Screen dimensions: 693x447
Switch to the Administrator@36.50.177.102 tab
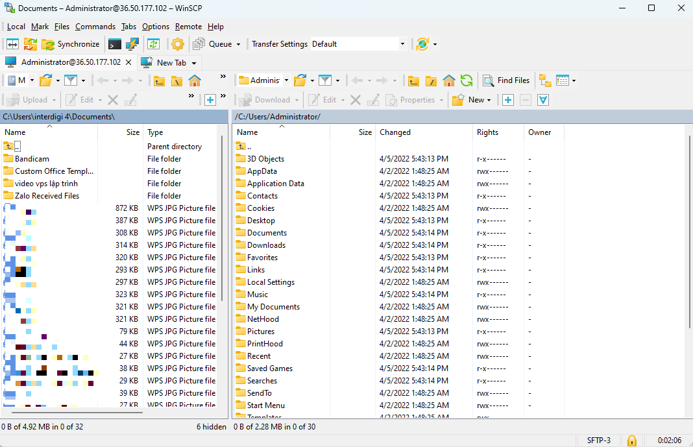tap(69, 62)
